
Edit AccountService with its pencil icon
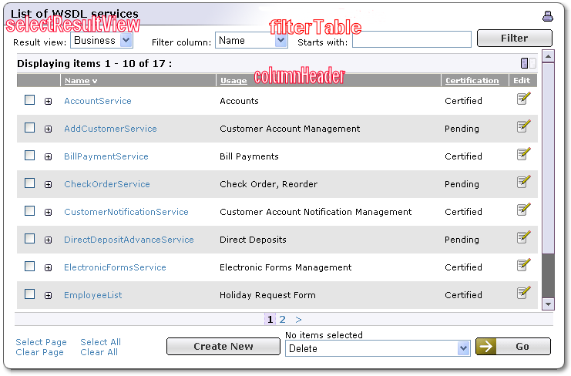point(523,99)
